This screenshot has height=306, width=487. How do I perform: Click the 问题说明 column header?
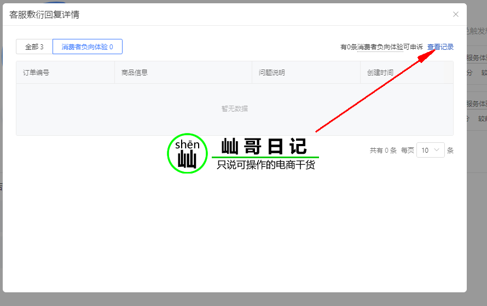point(272,72)
